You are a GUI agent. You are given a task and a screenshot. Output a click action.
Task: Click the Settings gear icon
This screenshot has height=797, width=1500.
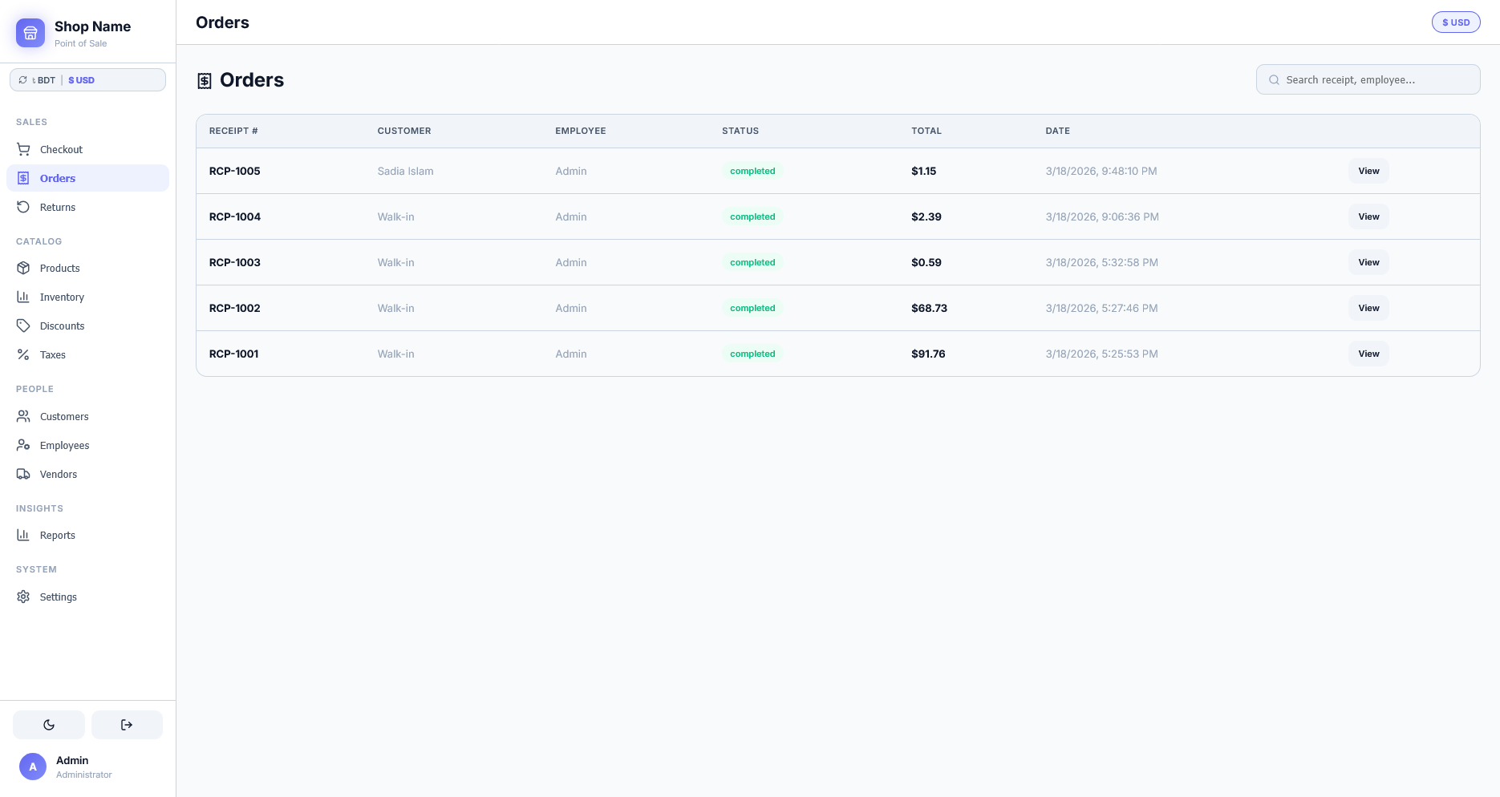23,597
